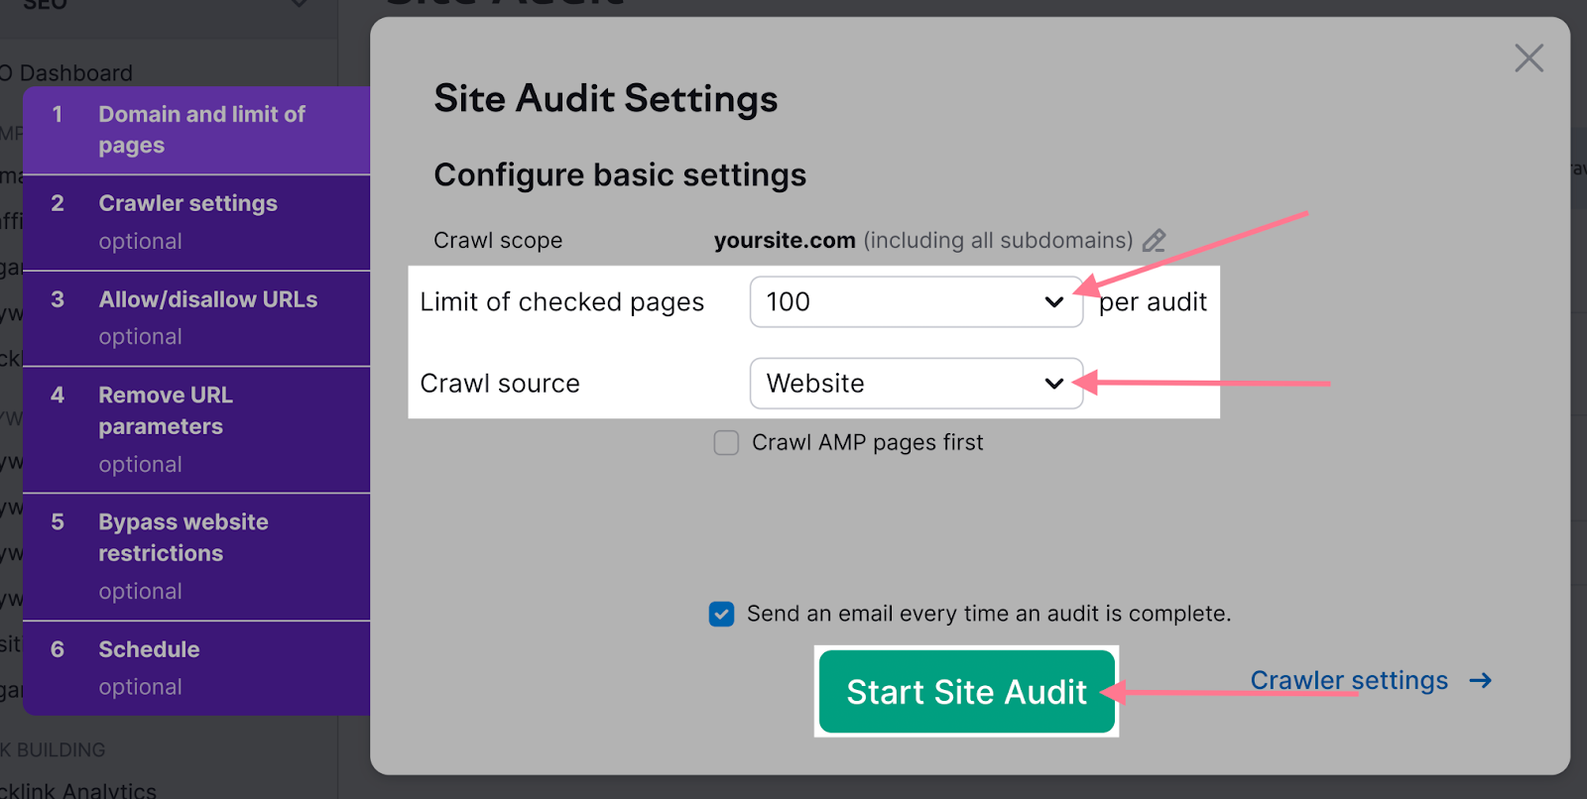Click the yoursite.com crawl scope text
The height and width of the screenshot is (799, 1587).
[785, 241]
